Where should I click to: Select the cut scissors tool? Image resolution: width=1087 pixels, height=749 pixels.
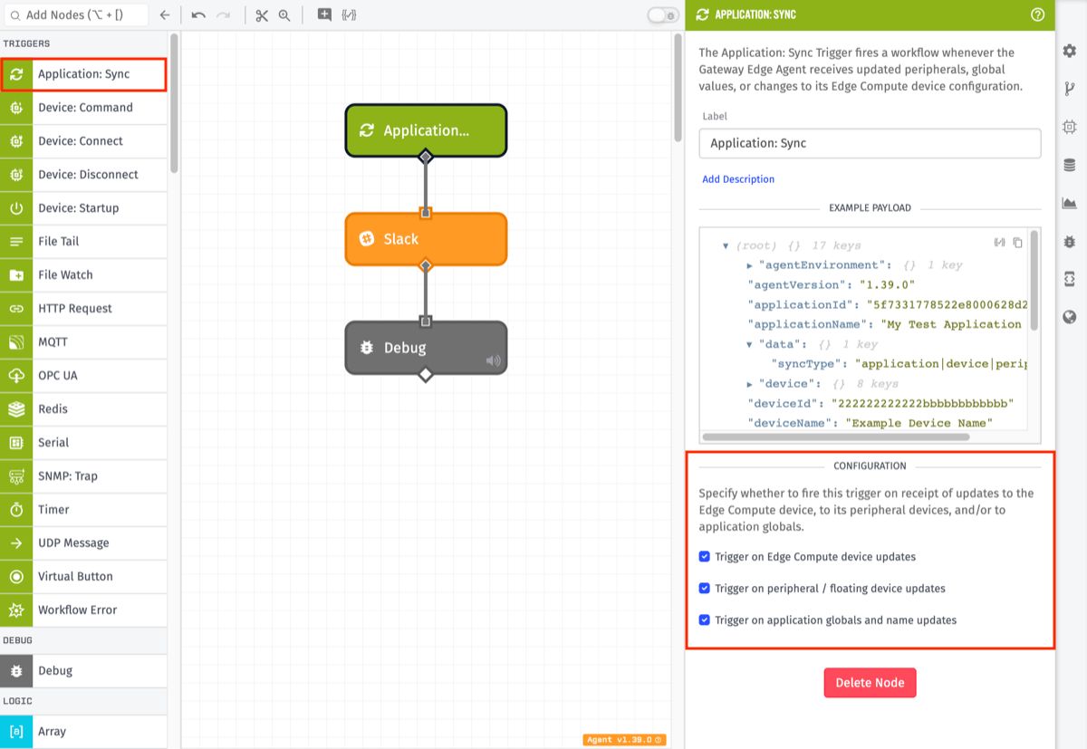(262, 15)
